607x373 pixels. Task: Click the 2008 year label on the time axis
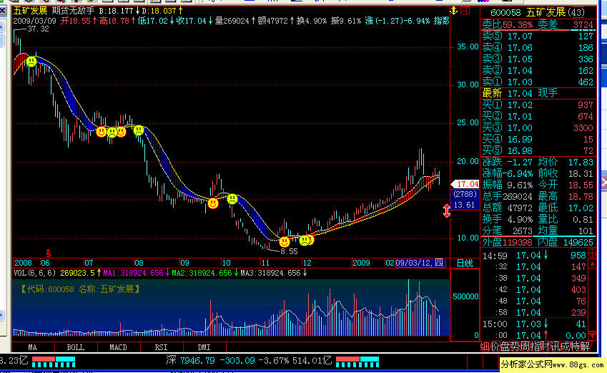click(x=23, y=263)
